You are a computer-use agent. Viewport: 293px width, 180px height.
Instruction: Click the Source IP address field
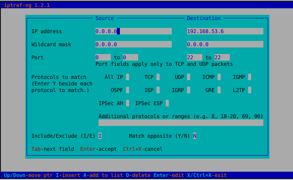(133, 31)
